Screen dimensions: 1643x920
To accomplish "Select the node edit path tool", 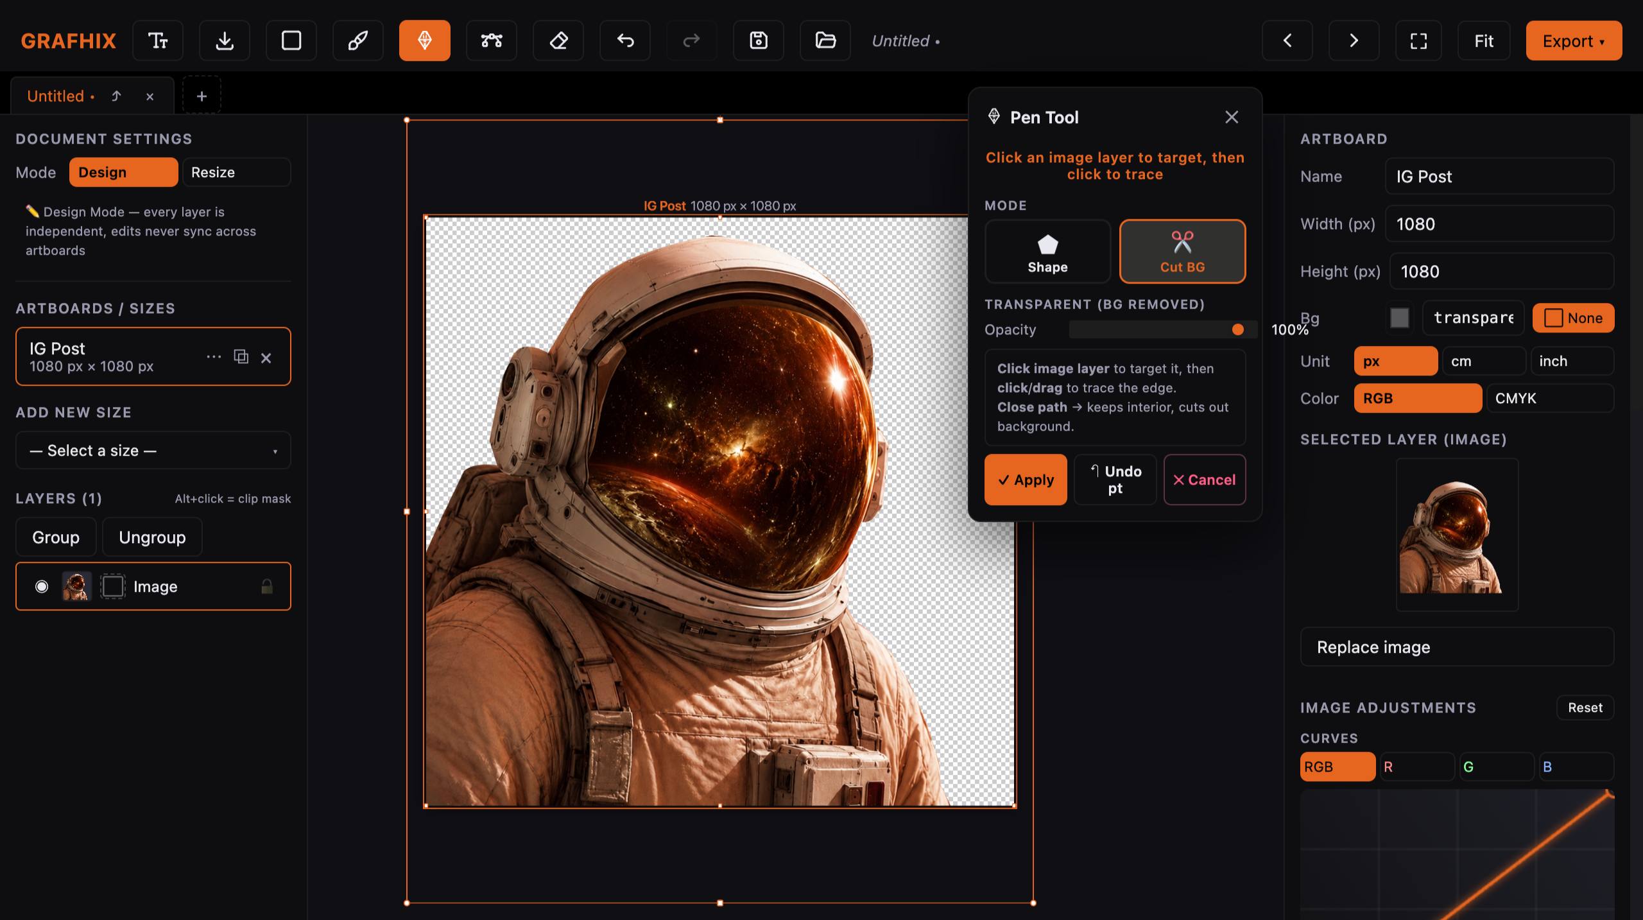I will pyautogui.click(x=492, y=40).
